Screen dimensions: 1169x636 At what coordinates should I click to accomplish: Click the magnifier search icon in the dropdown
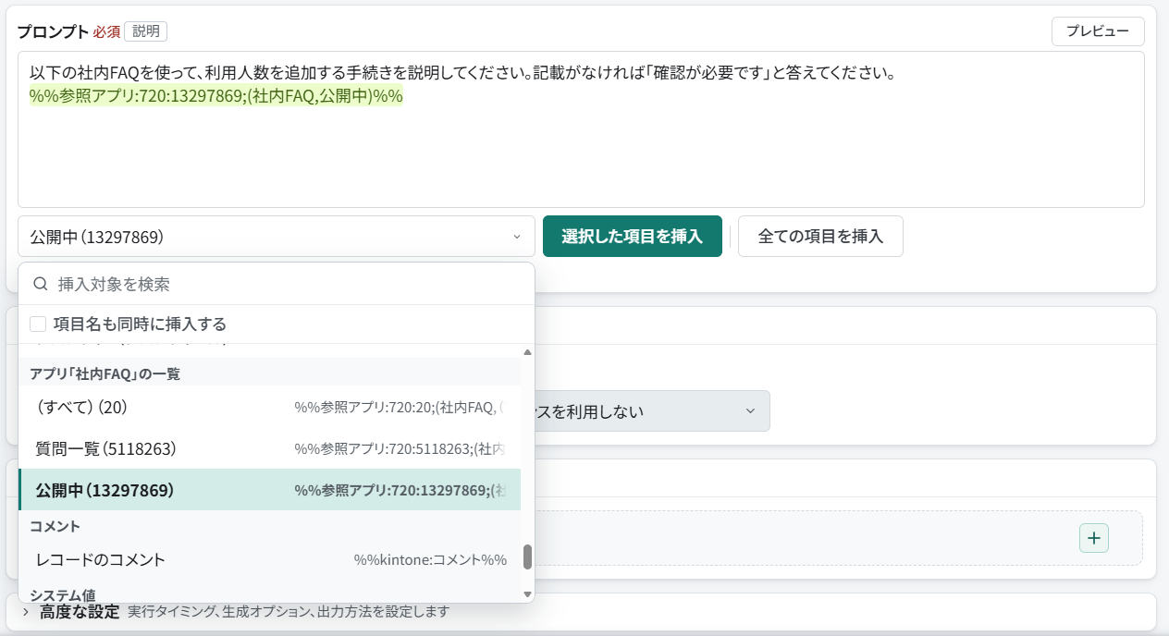pos(41,284)
